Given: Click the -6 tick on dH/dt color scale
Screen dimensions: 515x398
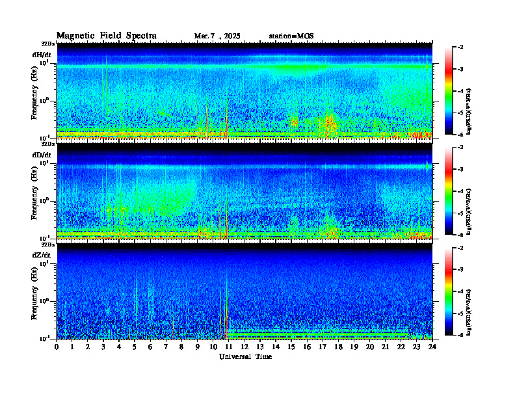Looking at the screenshot, I should pos(459,135).
